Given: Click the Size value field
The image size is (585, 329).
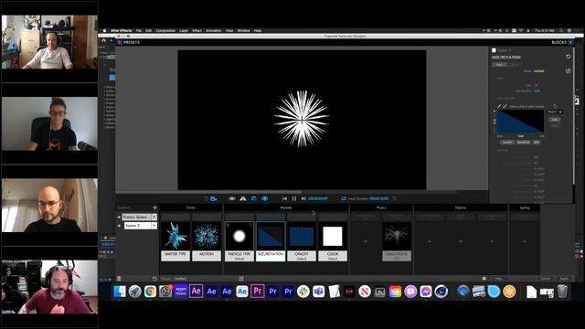Looking at the screenshot, I should click(x=537, y=85).
